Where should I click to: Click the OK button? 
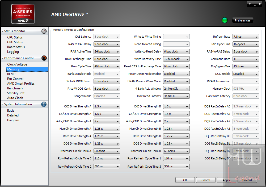coord(185,180)
